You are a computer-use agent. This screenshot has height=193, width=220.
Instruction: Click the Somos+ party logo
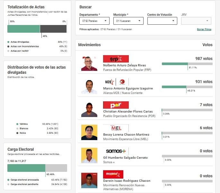coord(116,151)
